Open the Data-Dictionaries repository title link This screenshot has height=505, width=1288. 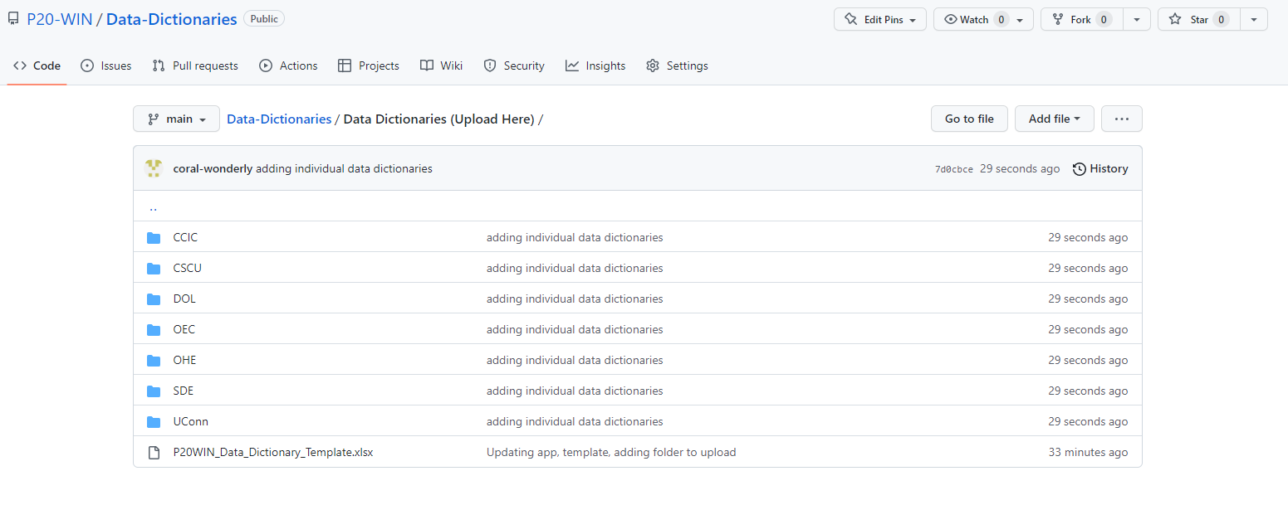[172, 19]
